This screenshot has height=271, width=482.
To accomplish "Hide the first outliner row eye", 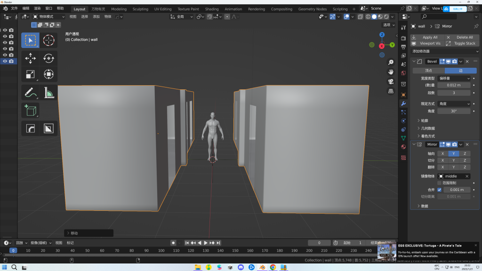I will 5,30.
